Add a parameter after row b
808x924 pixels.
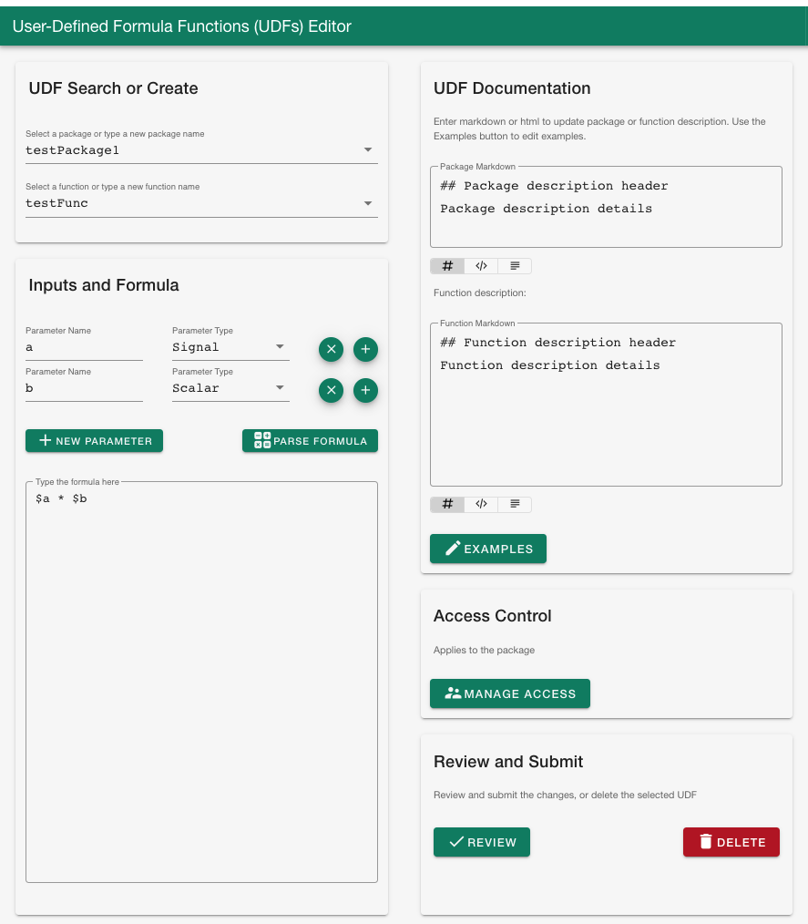[x=365, y=390]
